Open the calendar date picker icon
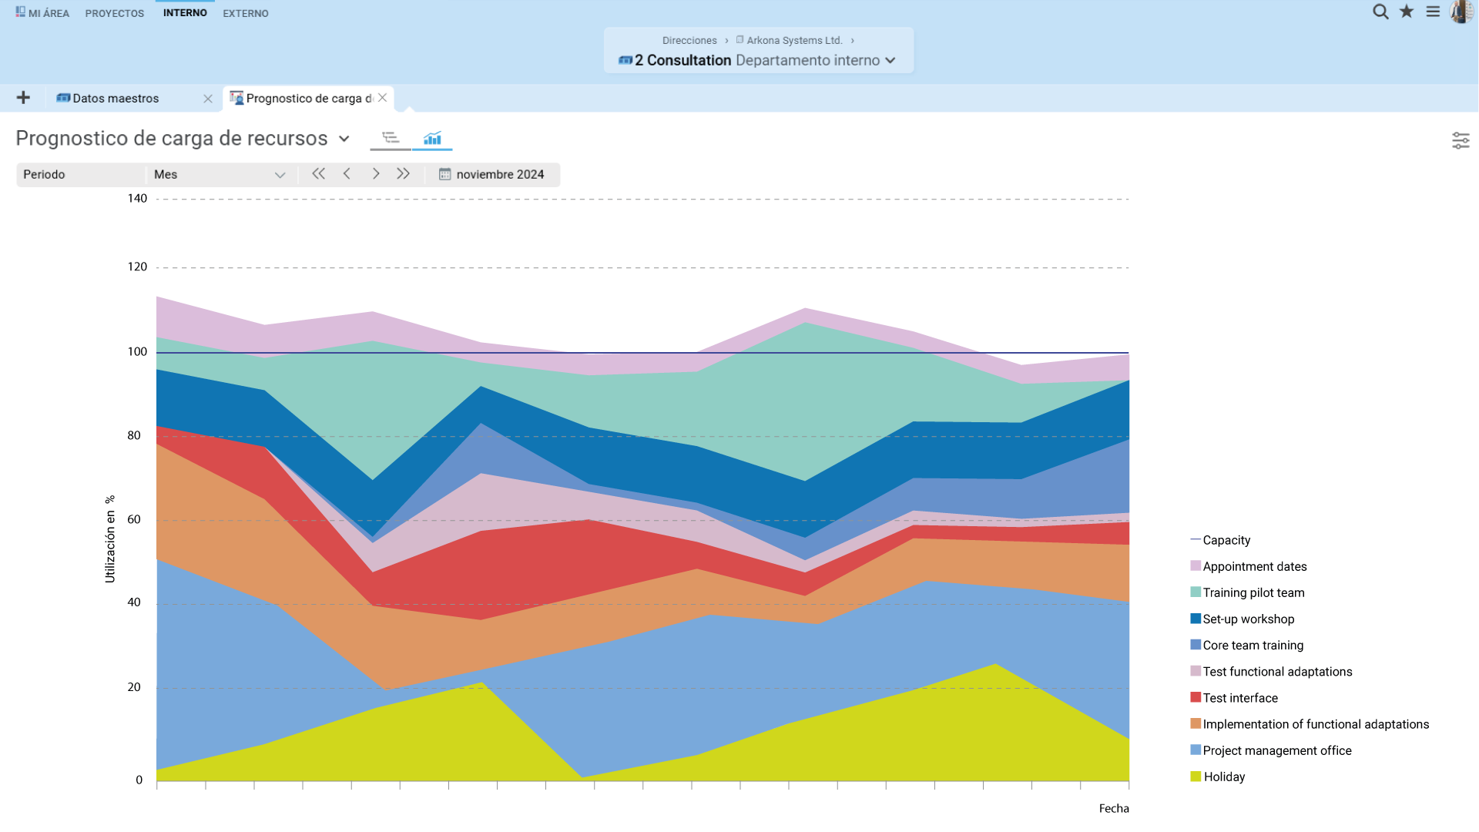1479x832 pixels. 444,174
